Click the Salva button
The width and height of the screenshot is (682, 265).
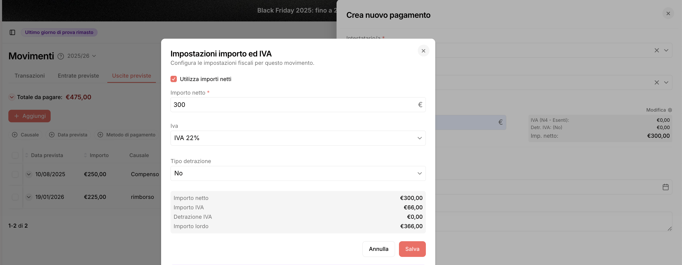coord(412,249)
